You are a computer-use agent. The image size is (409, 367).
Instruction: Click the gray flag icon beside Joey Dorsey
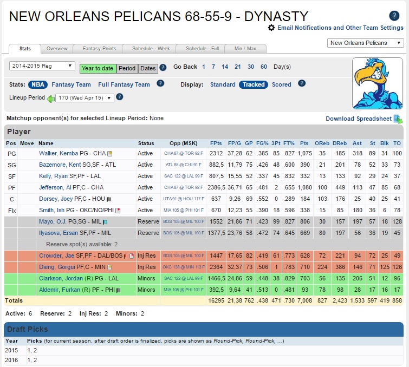pos(109,199)
